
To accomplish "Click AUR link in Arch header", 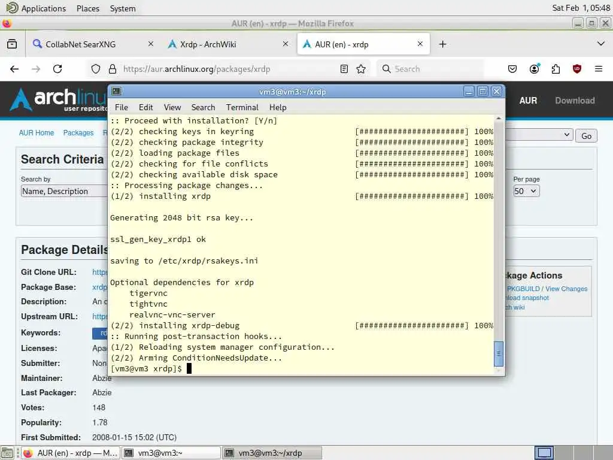I will (x=528, y=101).
